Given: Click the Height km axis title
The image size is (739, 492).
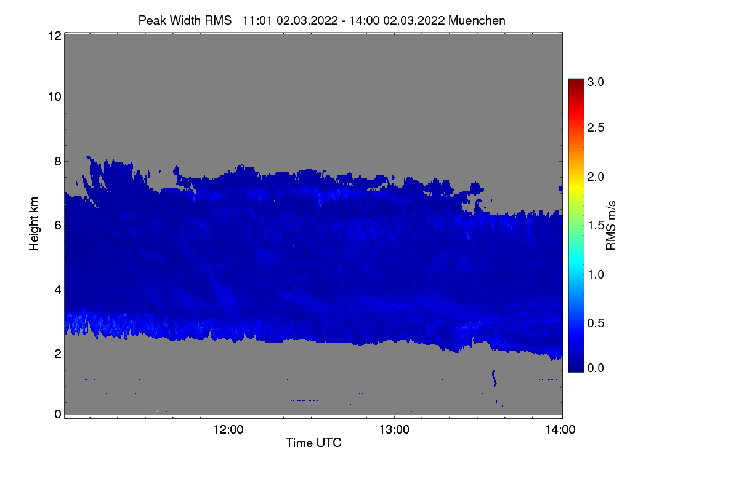Looking at the screenshot, I should click(34, 224).
